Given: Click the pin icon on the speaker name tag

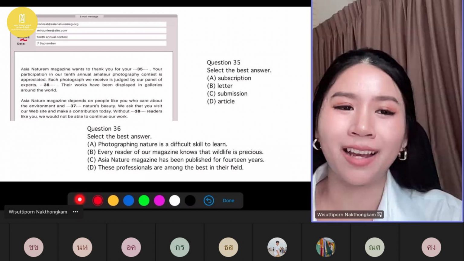Looking at the screenshot, I should [379, 215].
